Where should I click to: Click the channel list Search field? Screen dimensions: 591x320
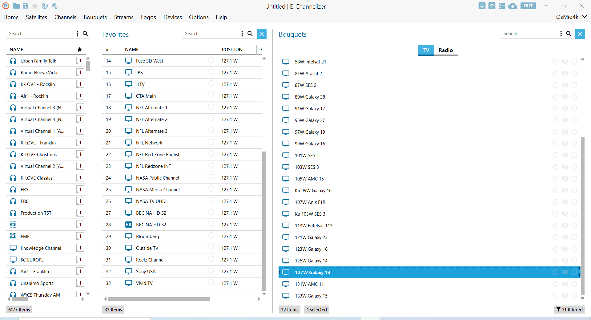tap(40, 34)
